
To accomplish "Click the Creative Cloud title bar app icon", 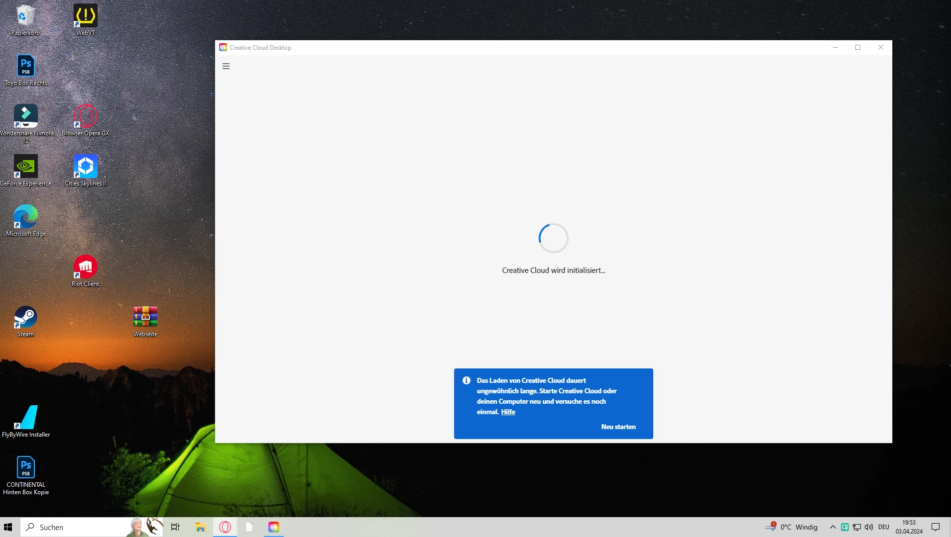I will pyautogui.click(x=223, y=47).
